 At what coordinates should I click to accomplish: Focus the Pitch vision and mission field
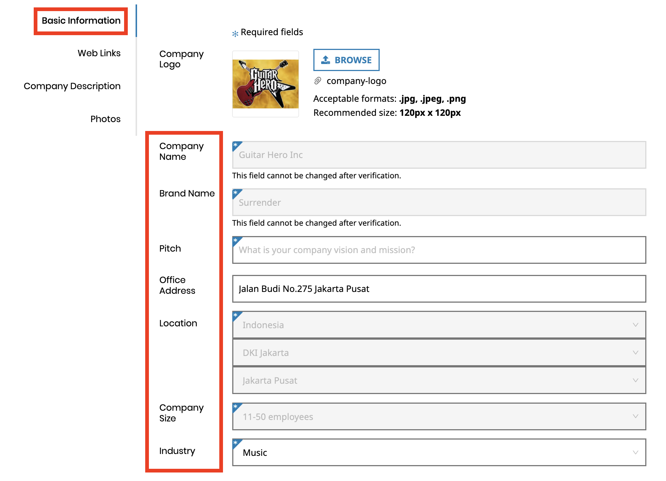(439, 250)
